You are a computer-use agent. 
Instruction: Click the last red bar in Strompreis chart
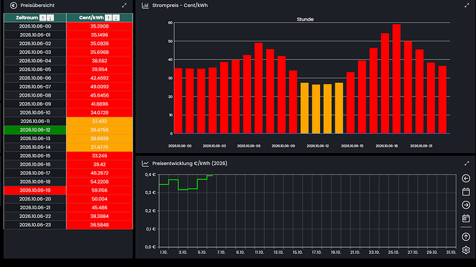[x=442, y=99]
